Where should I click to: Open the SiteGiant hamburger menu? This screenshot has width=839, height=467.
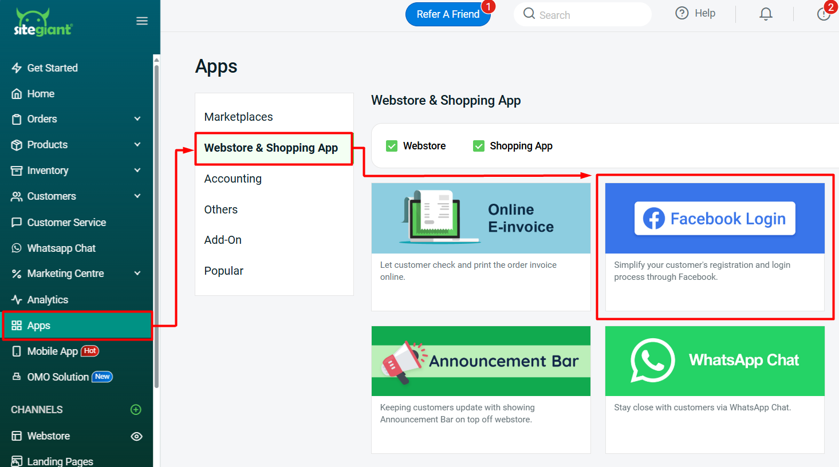pos(141,21)
